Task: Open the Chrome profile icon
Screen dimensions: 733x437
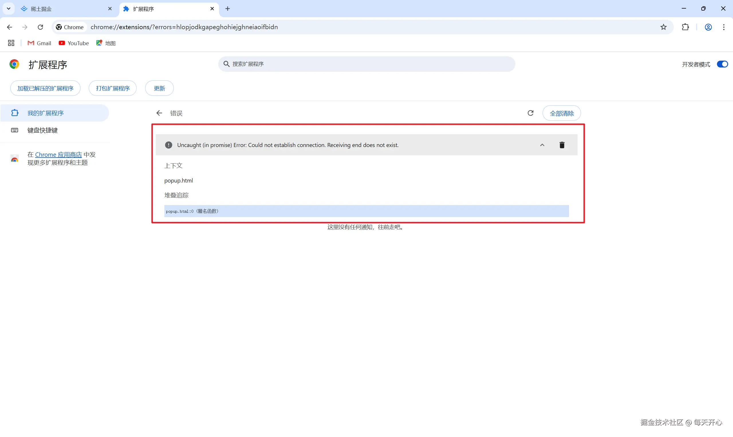Action: tap(708, 27)
